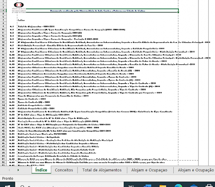
Task: Click the index entry text in row 44
Action: (39, 137)
